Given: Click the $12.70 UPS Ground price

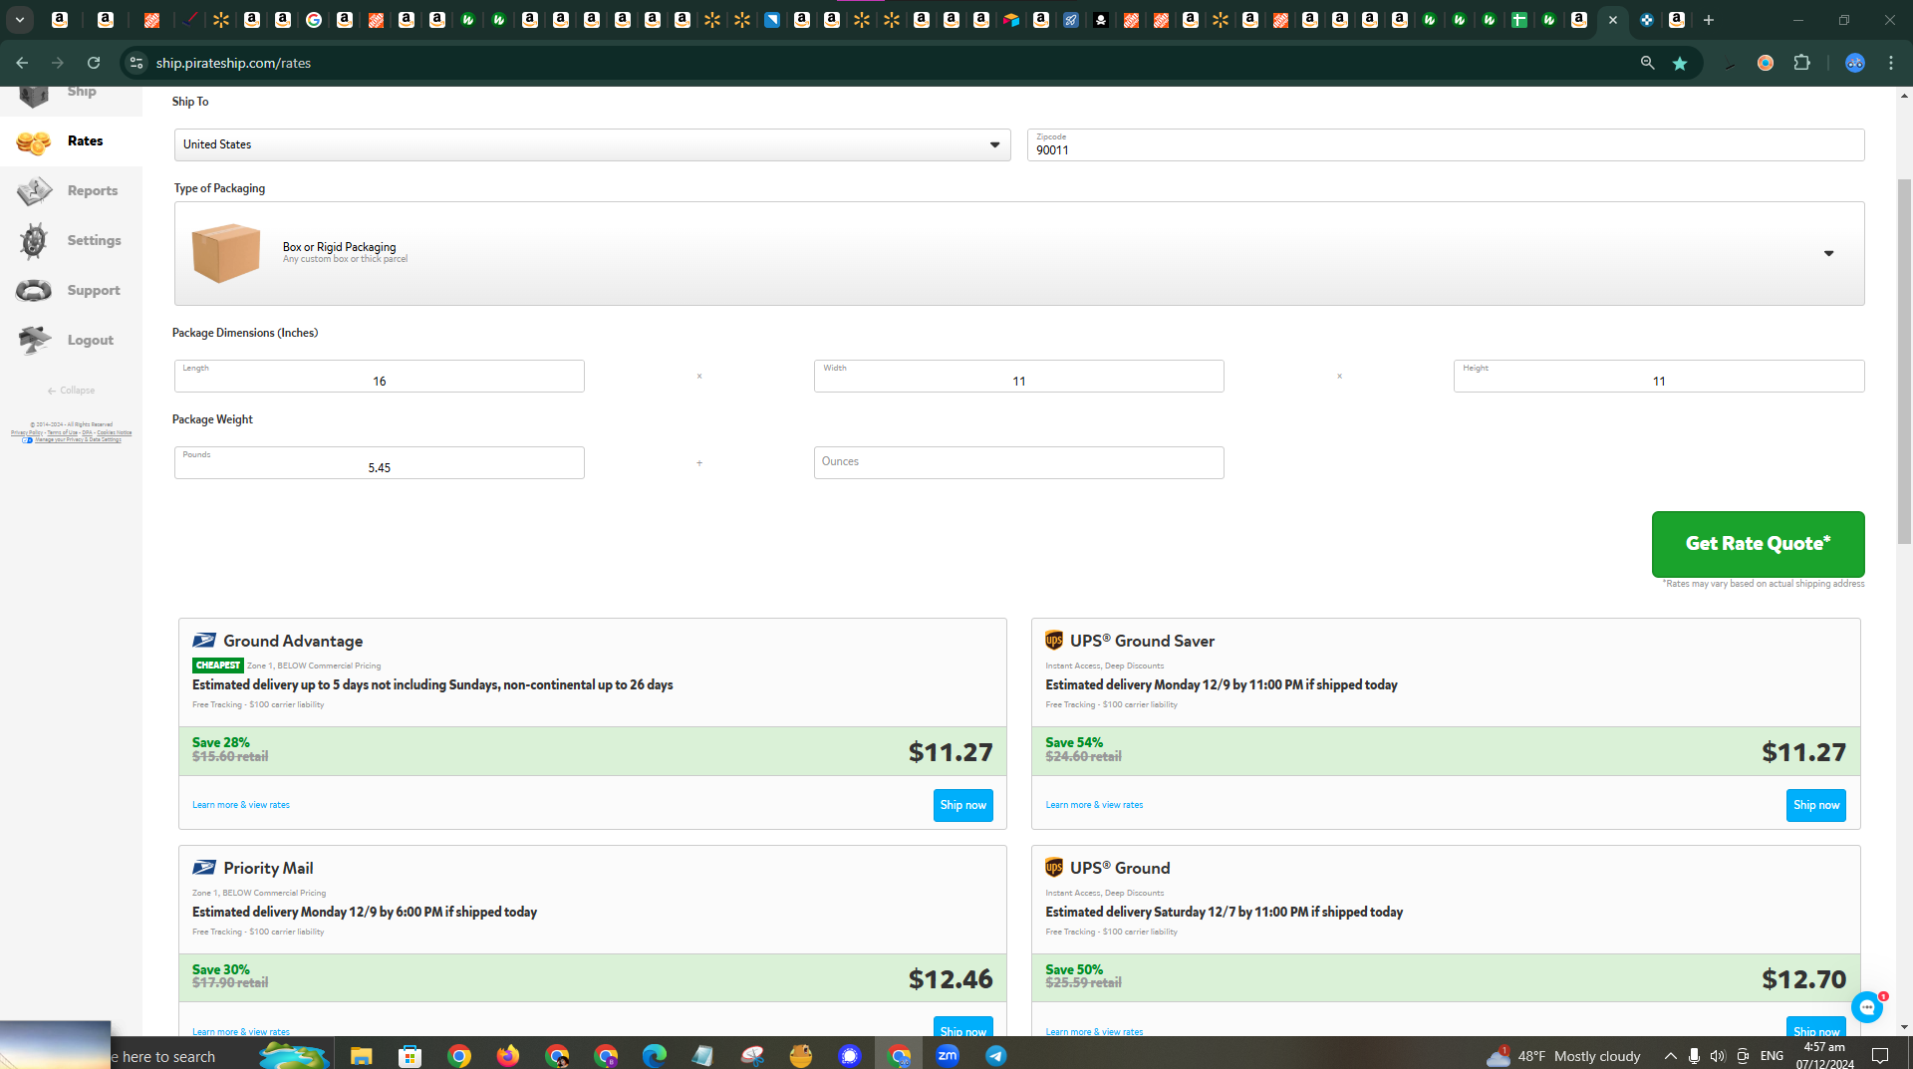Looking at the screenshot, I should tap(1803, 979).
